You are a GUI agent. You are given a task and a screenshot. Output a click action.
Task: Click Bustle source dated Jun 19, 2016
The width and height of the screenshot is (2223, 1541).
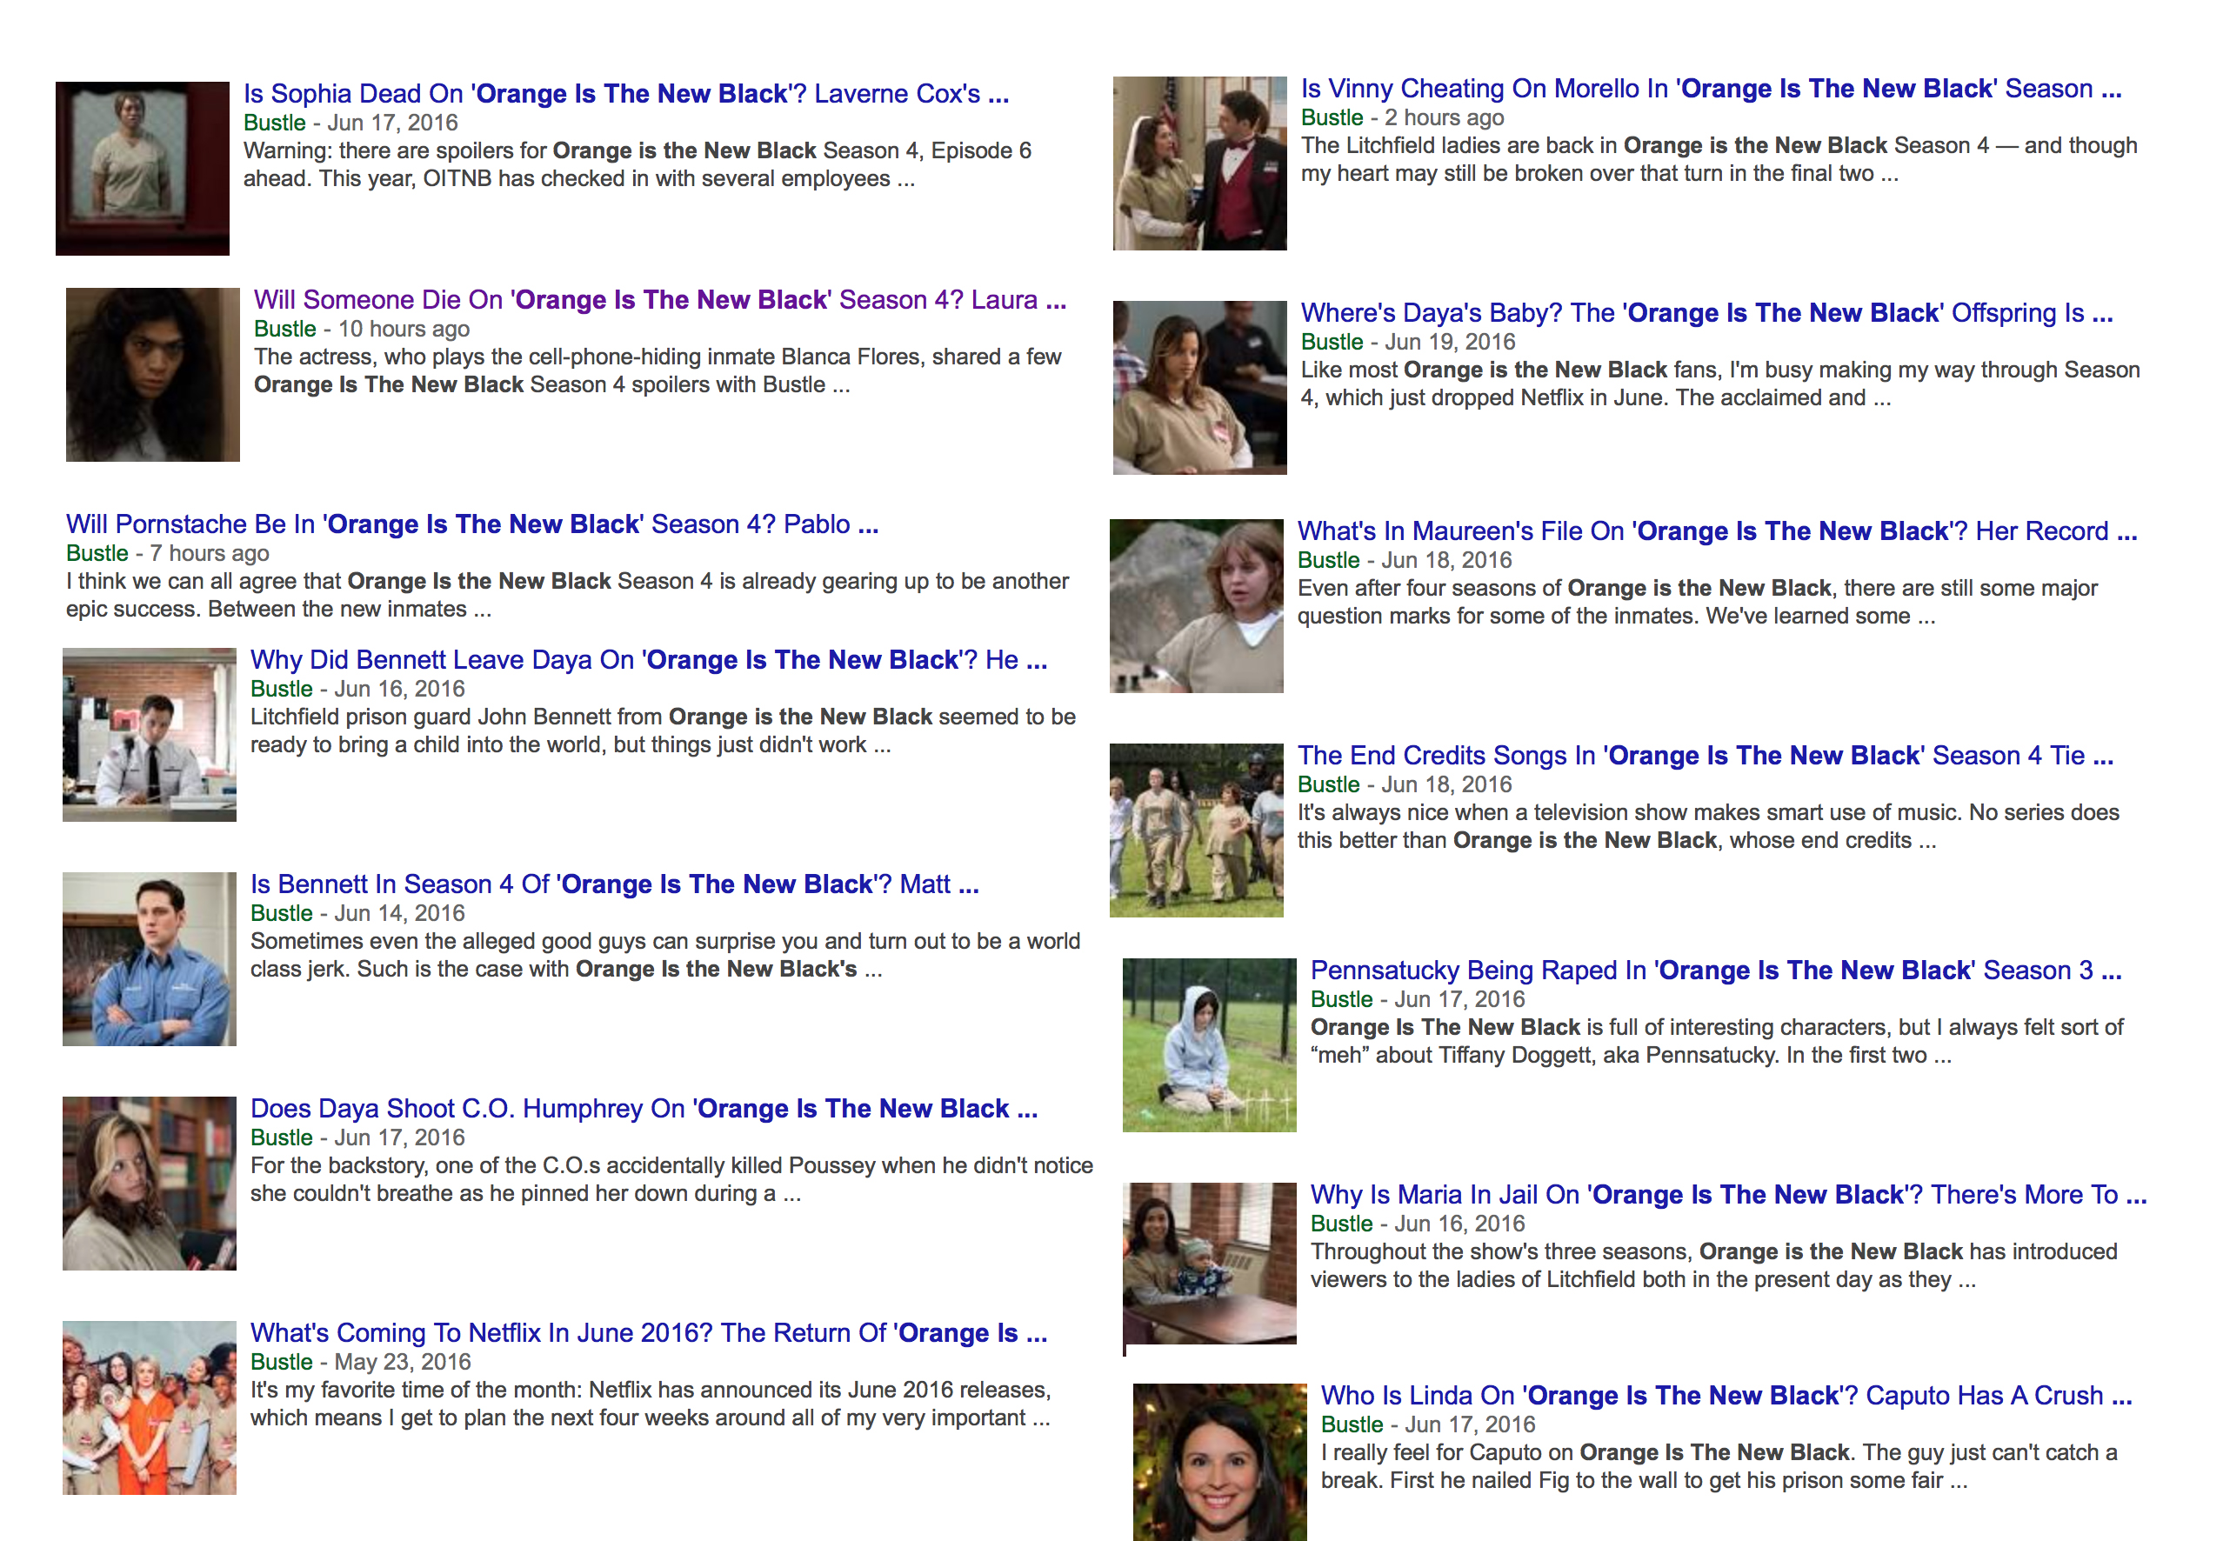pyautogui.click(x=1332, y=342)
